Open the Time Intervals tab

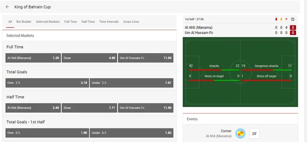pyautogui.click(x=109, y=21)
